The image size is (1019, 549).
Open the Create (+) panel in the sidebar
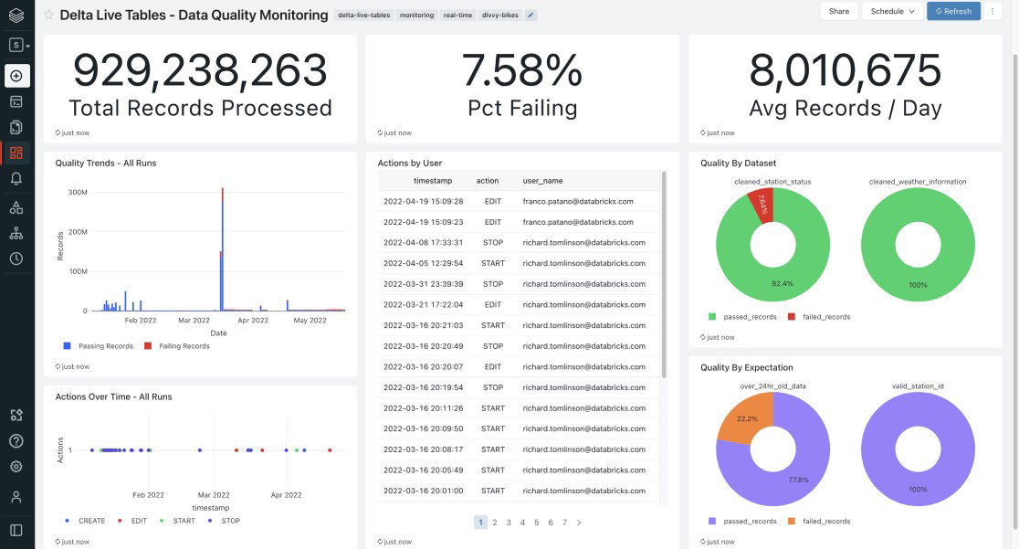coord(16,77)
